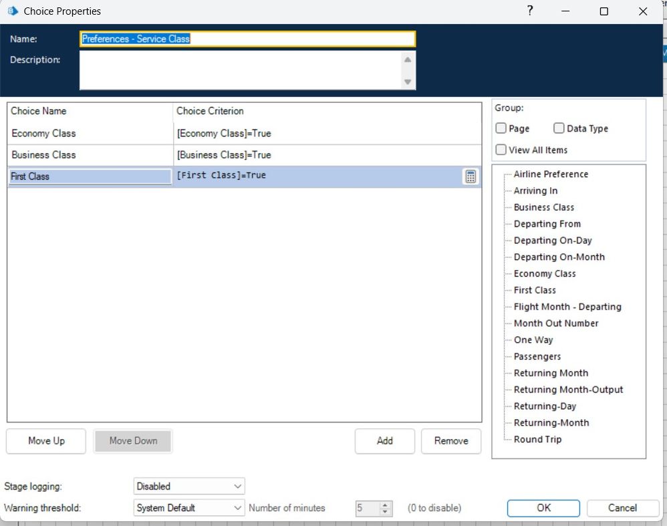The width and height of the screenshot is (667, 526).
Task: Click the help question mark icon
Action: (x=530, y=11)
